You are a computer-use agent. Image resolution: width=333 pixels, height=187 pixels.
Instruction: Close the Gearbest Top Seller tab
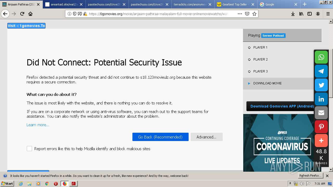pyautogui.click(x=253, y=4)
